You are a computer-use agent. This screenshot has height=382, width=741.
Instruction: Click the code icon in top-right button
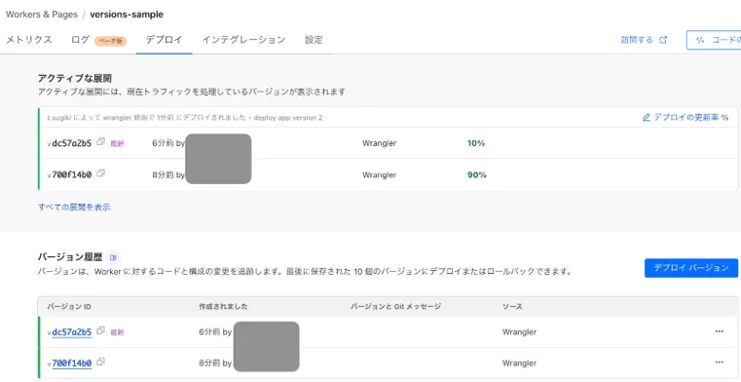(700, 40)
